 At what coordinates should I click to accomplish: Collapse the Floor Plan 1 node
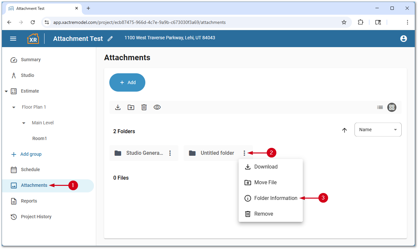click(x=14, y=107)
